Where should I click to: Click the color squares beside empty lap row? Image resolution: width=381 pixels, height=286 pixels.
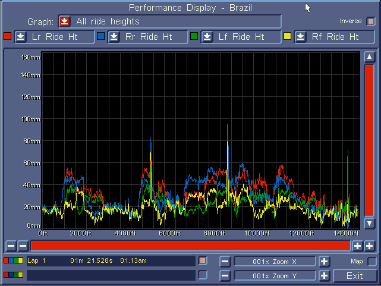point(13,275)
